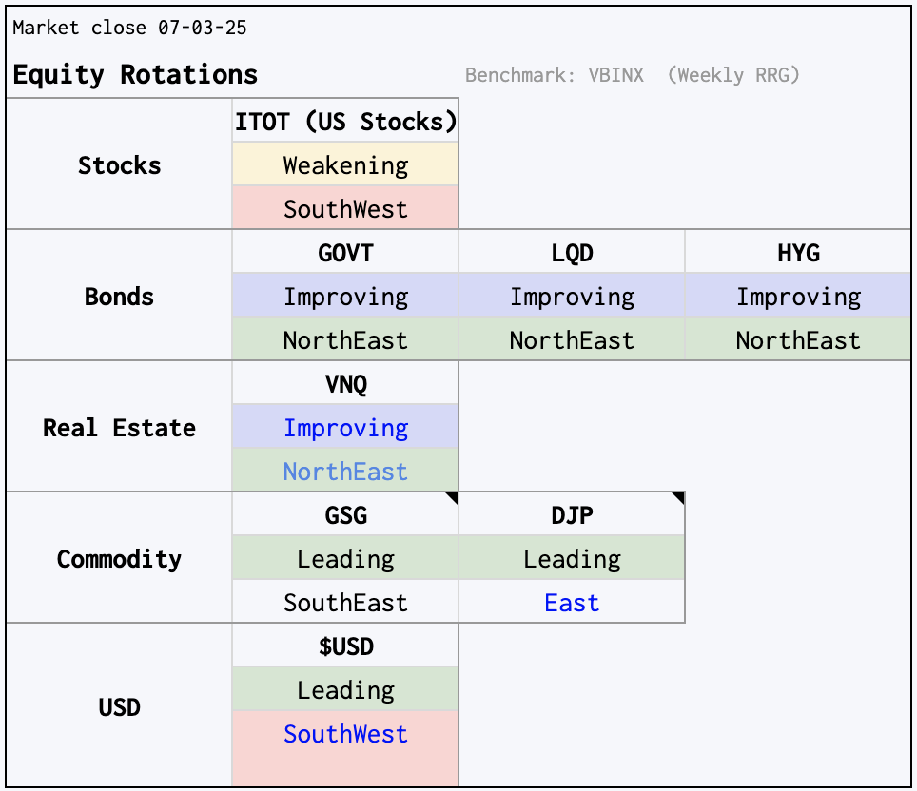Viewport: 917px width, 791px height.
Task: Select the Real Estate row label
Action: [x=119, y=427]
